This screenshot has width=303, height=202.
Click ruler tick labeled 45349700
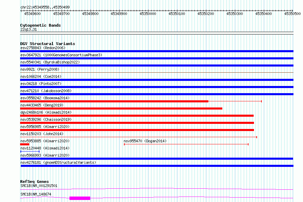coord(61,14)
